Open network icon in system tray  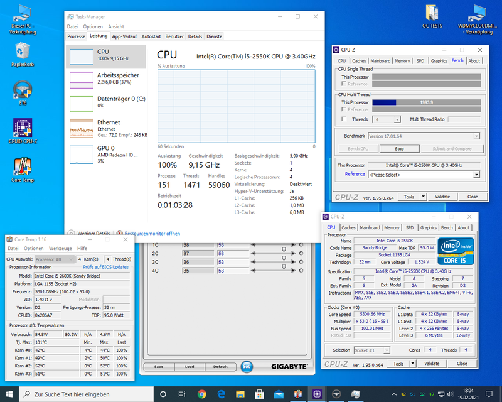441,394
